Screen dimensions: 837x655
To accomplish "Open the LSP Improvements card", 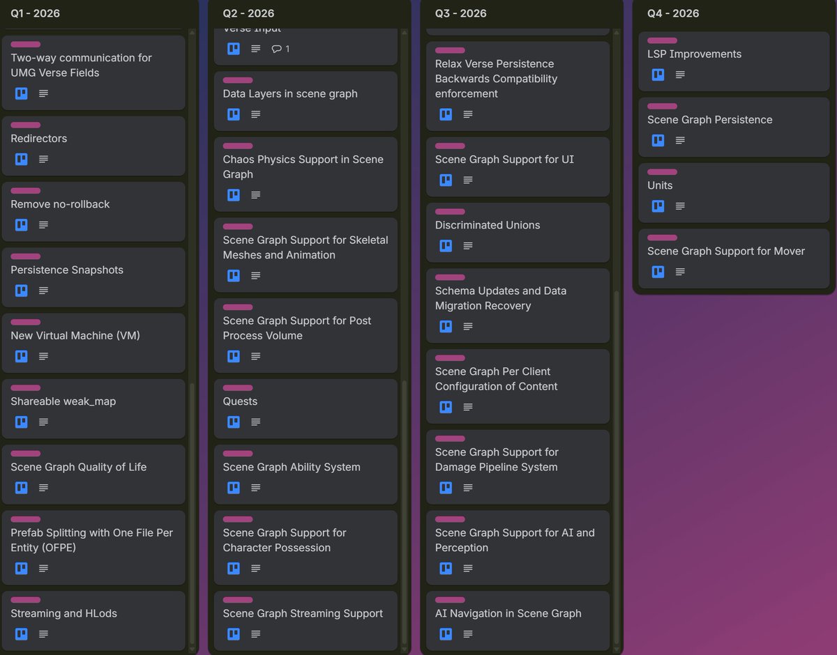I will pyautogui.click(x=734, y=61).
